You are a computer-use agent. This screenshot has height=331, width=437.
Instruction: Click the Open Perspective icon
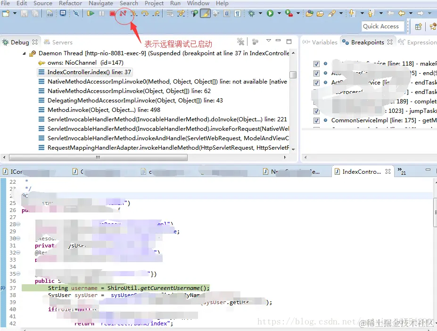418,27
